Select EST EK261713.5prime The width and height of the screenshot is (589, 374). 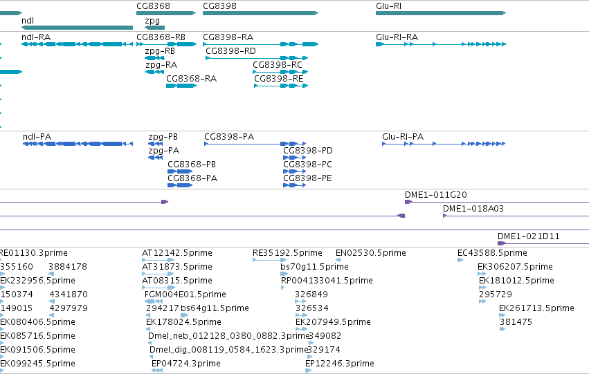pyautogui.click(x=536, y=309)
